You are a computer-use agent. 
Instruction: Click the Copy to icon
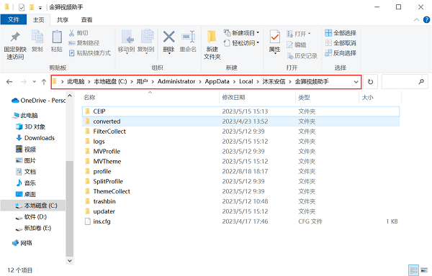(147, 37)
